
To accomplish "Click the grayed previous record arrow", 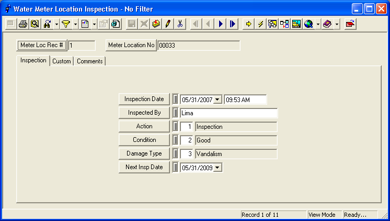I will tap(208, 24).
